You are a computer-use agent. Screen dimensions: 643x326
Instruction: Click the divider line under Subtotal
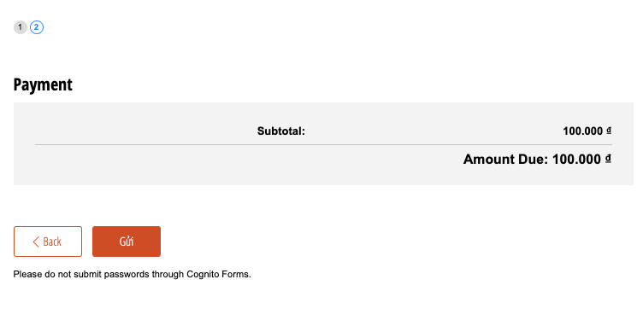tap(323, 144)
